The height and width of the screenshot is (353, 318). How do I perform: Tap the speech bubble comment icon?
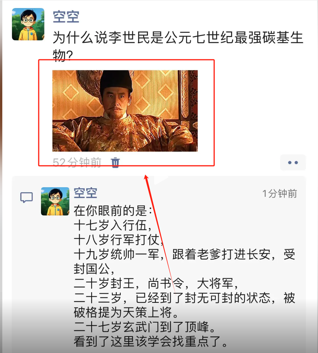tap(26, 198)
